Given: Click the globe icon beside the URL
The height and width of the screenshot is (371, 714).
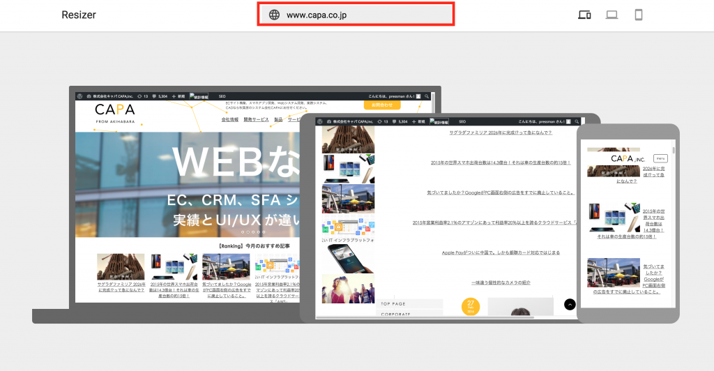Looking at the screenshot, I should pyautogui.click(x=274, y=15).
